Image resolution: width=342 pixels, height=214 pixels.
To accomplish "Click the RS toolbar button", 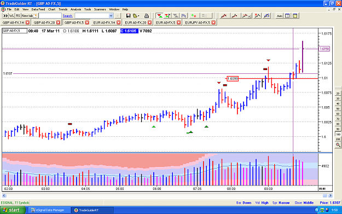I will (18, 16).
